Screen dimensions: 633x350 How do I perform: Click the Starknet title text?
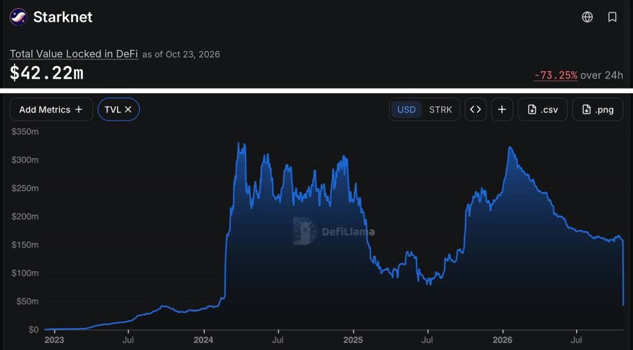click(63, 17)
